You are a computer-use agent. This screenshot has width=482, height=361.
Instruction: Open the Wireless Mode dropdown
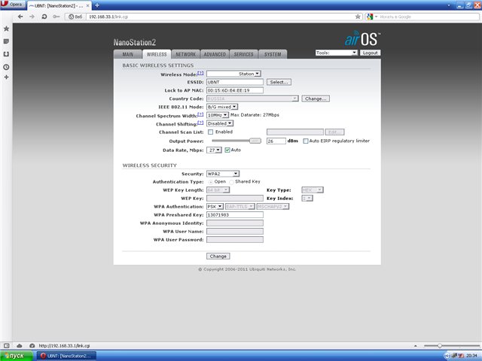click(x=234, y=74)
